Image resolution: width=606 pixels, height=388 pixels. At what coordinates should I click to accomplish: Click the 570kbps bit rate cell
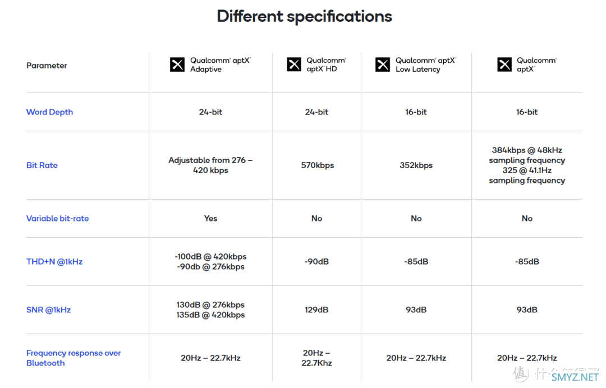(317, 165)
